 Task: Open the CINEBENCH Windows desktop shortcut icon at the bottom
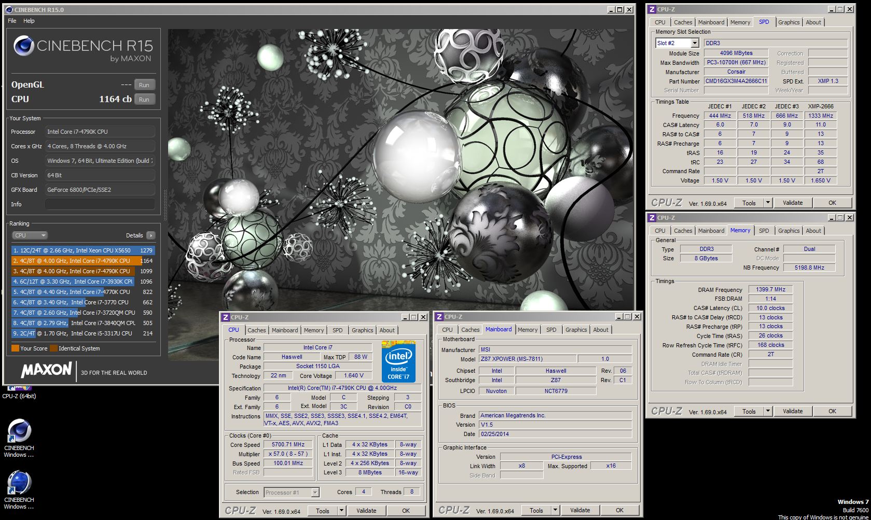coord(19,489)
